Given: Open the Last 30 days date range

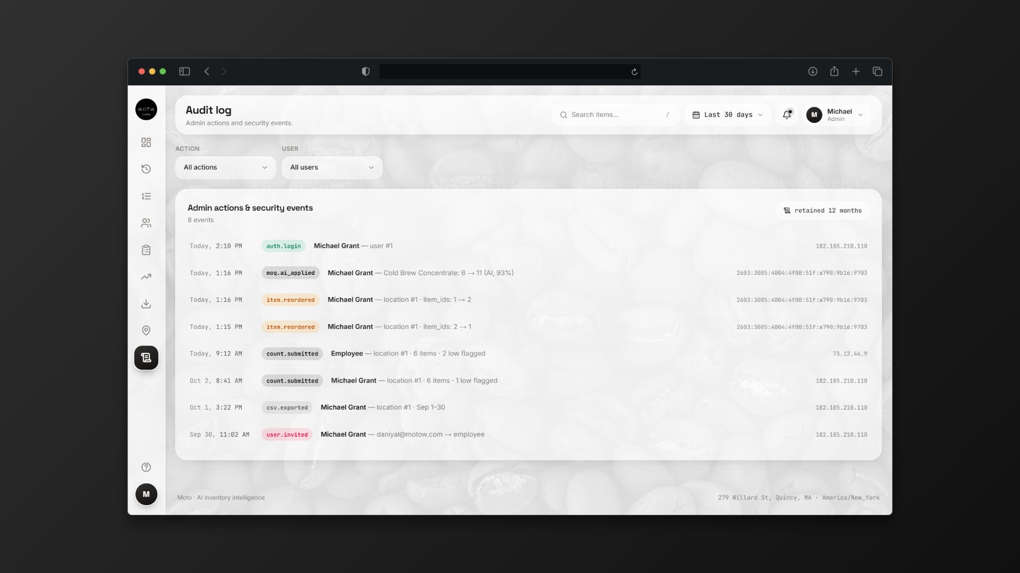Looking at the screenshot, I should 728,115.
